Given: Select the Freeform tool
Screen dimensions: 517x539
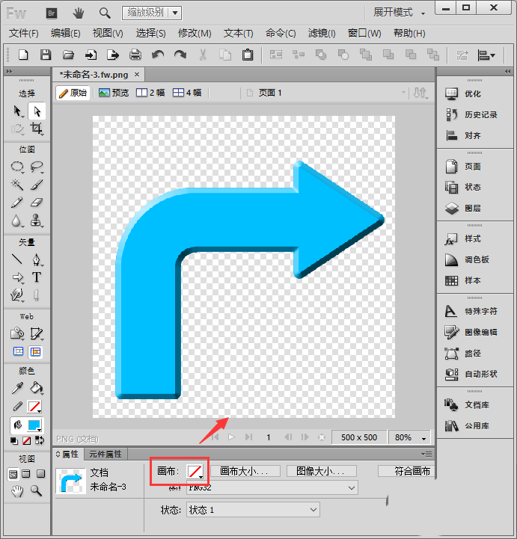Looking at the screenshot, I should click(17, 295).
